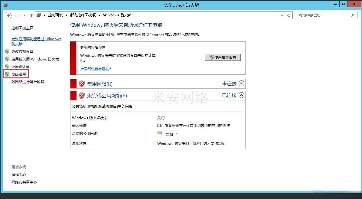Expand 专用网络 section with chevron

(x=241, y=83)
